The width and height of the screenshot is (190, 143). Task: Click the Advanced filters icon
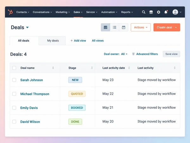(x=133, y=54)
